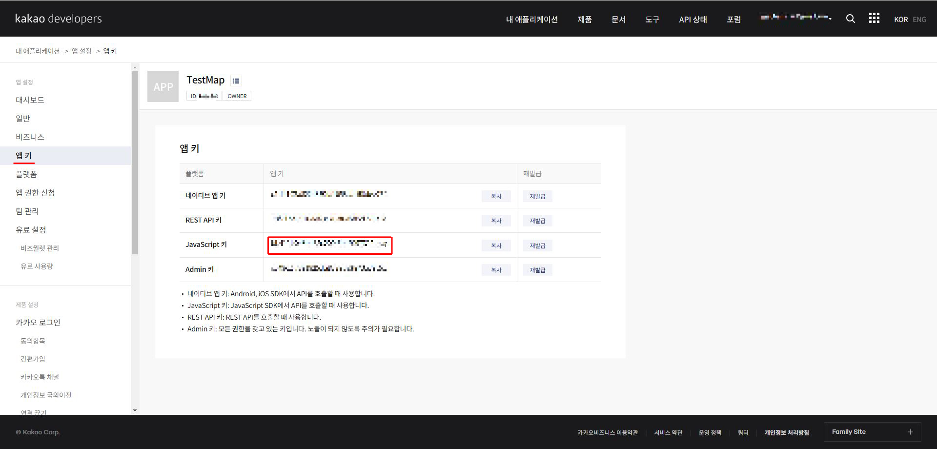The height and width of the screenshot is (449, 937).
Task: Reissue the Admin 키 with 재발급
Action: point(537,270)
